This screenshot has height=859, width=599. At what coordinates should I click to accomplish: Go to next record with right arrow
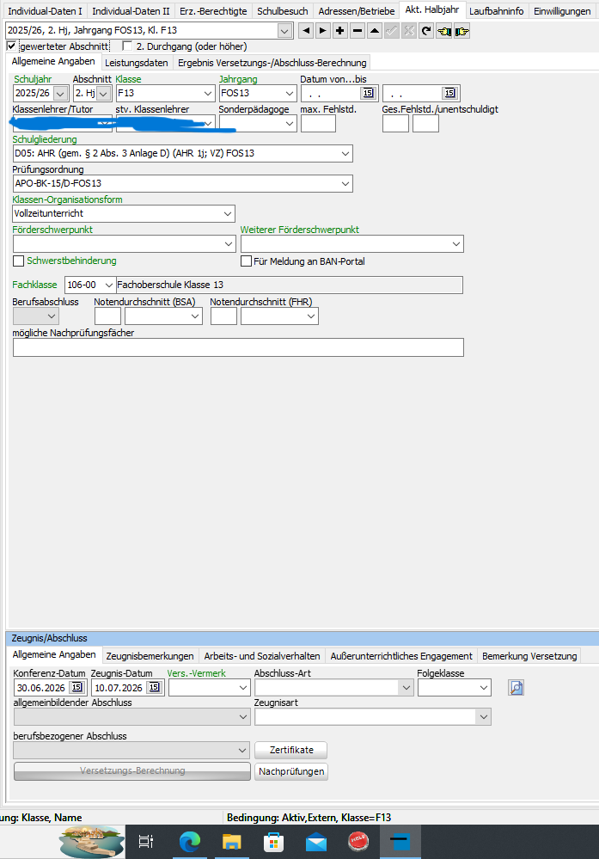pyautogui.click(x=323, y=31)
